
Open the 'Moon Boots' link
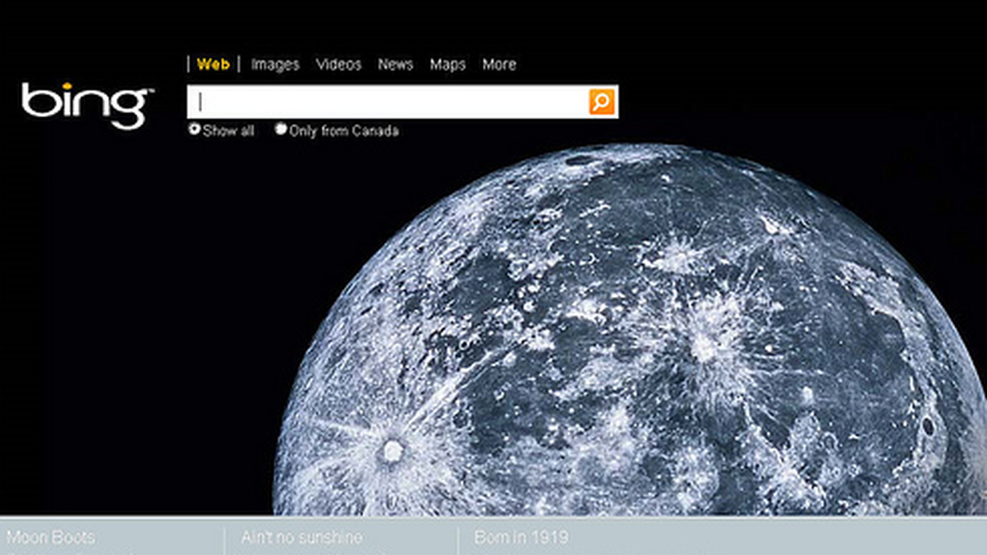(x=51, y=538)
